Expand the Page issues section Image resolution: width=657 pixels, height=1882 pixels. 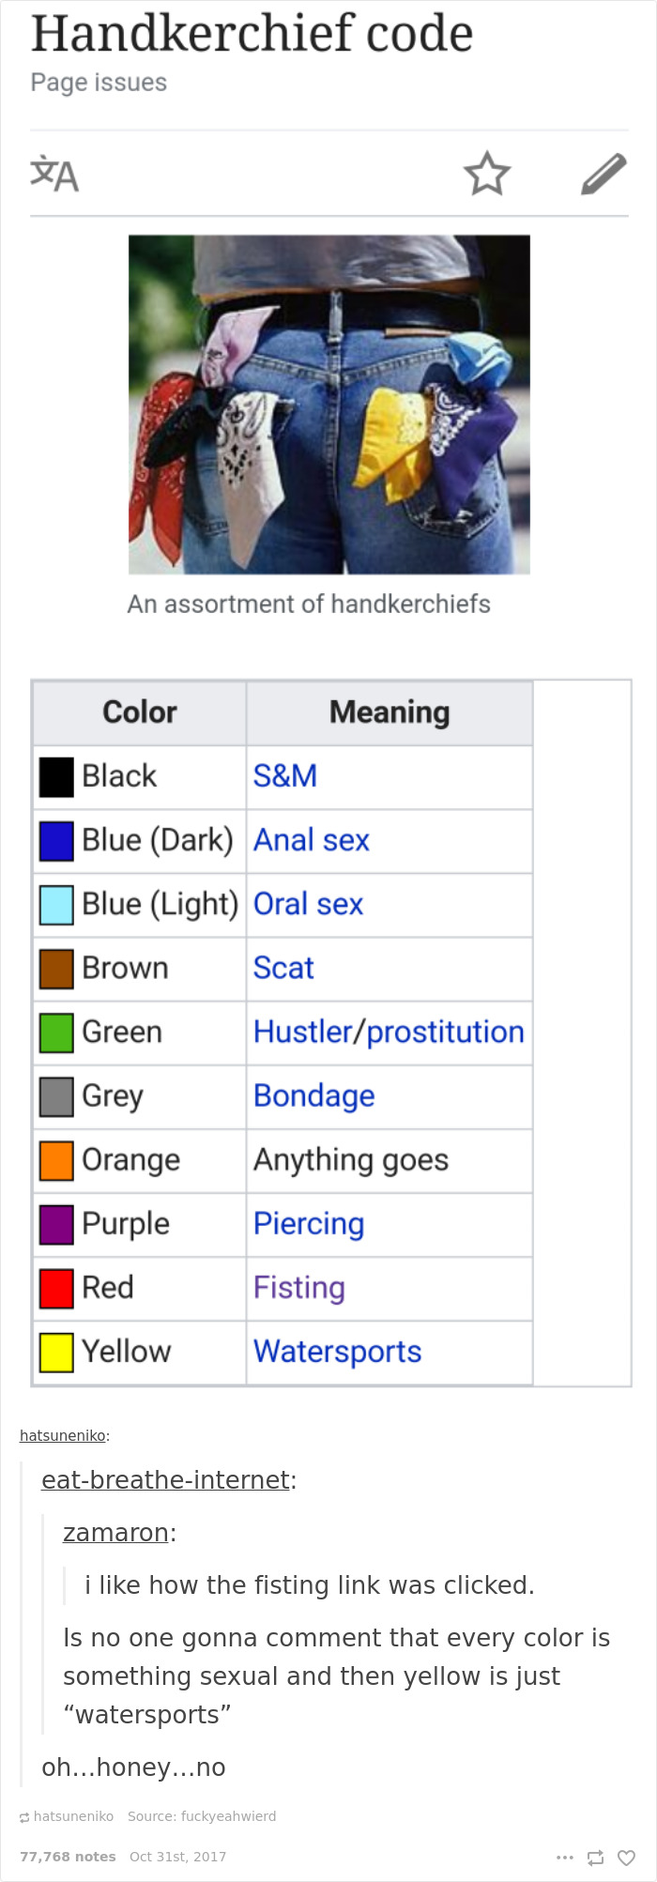[99, 83]
